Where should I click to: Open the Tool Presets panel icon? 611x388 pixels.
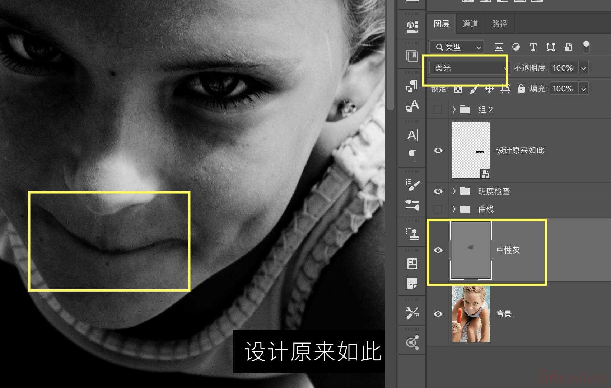tap(412, 313)
